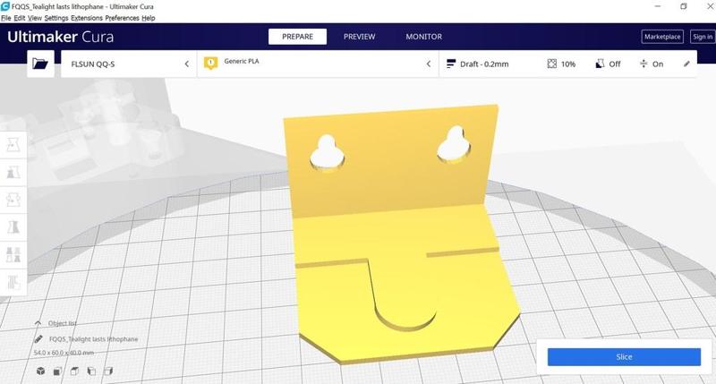Open the Help menu

149,18
